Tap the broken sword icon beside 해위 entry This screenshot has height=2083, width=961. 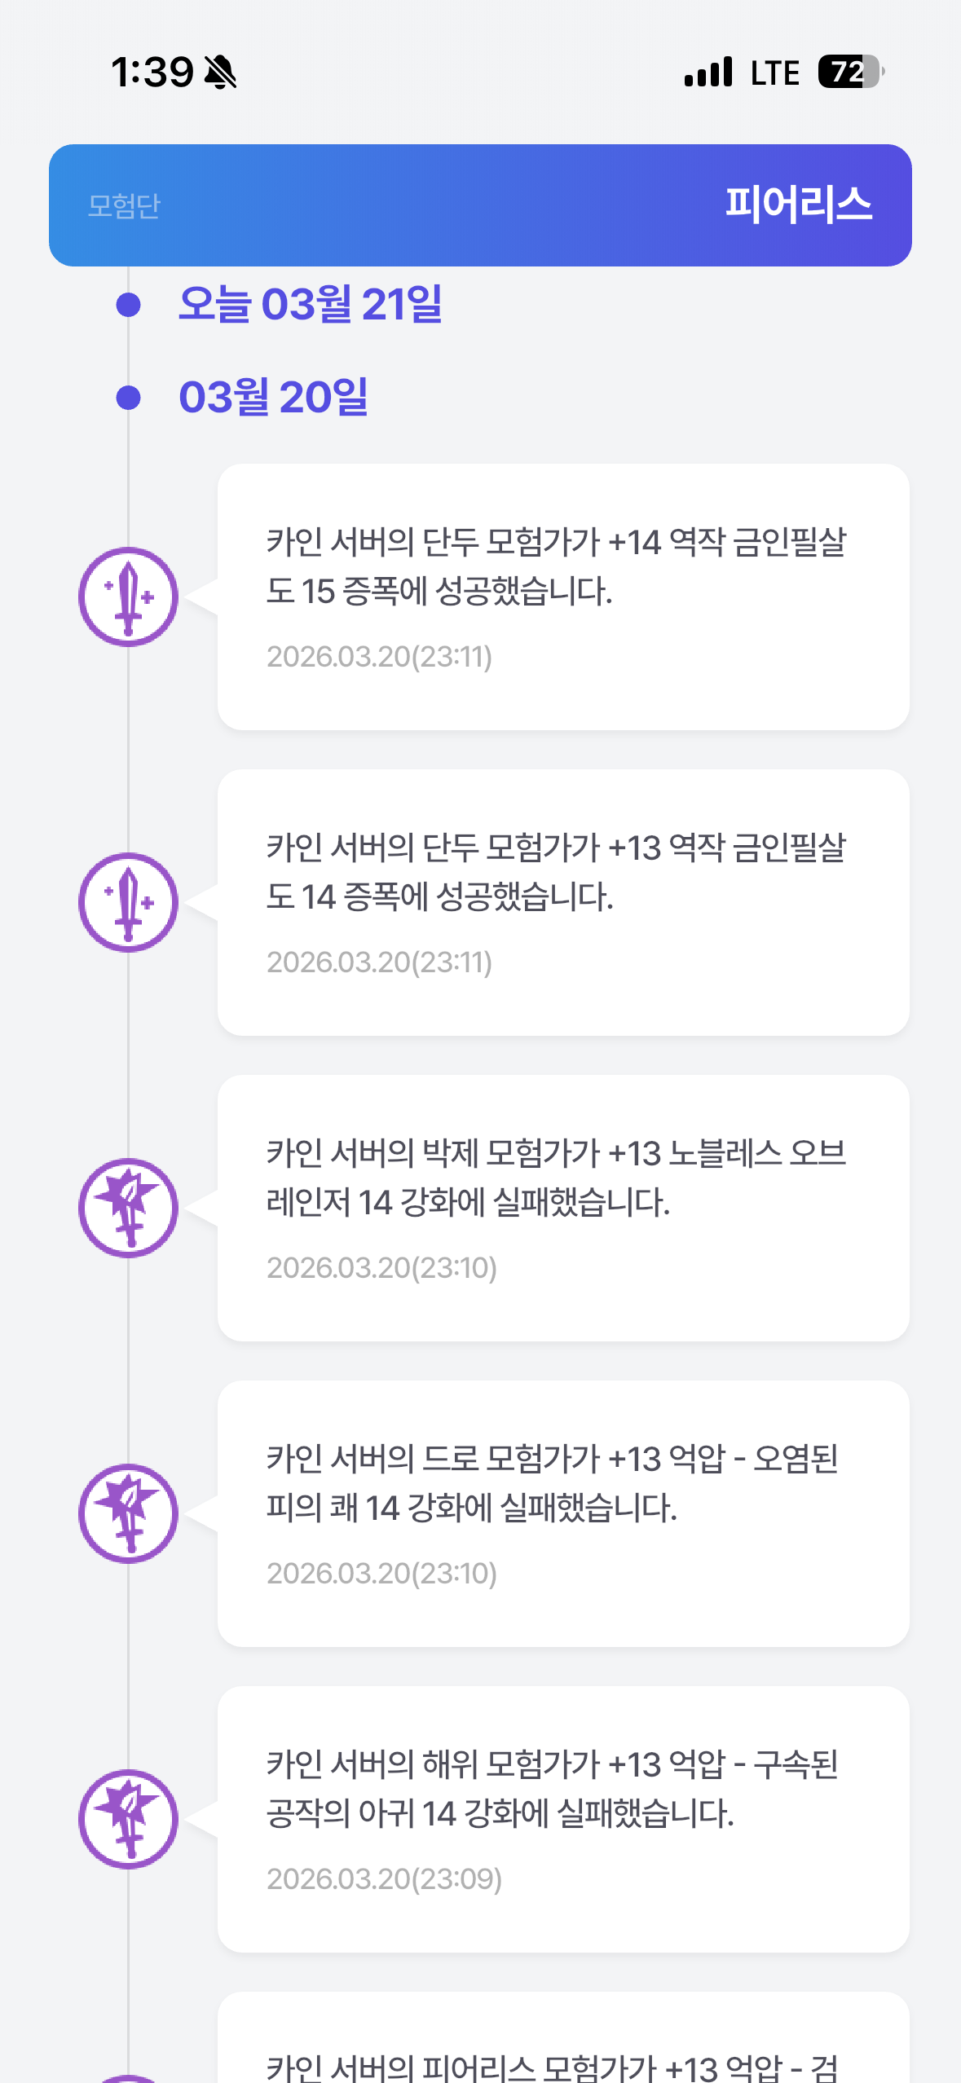point(128,1819)
